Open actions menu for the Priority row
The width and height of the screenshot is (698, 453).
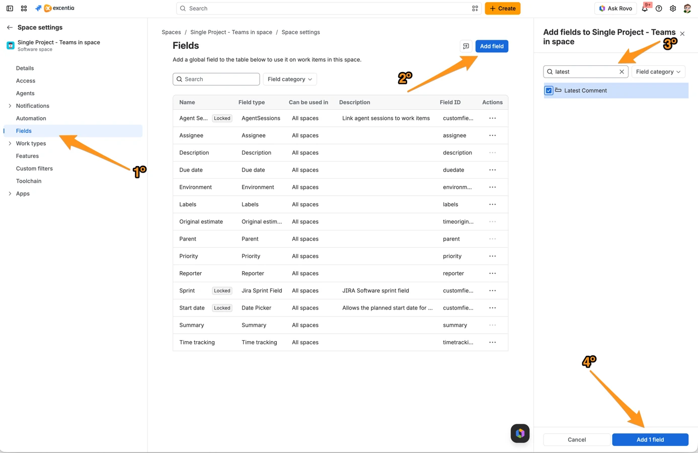[492, 256]
